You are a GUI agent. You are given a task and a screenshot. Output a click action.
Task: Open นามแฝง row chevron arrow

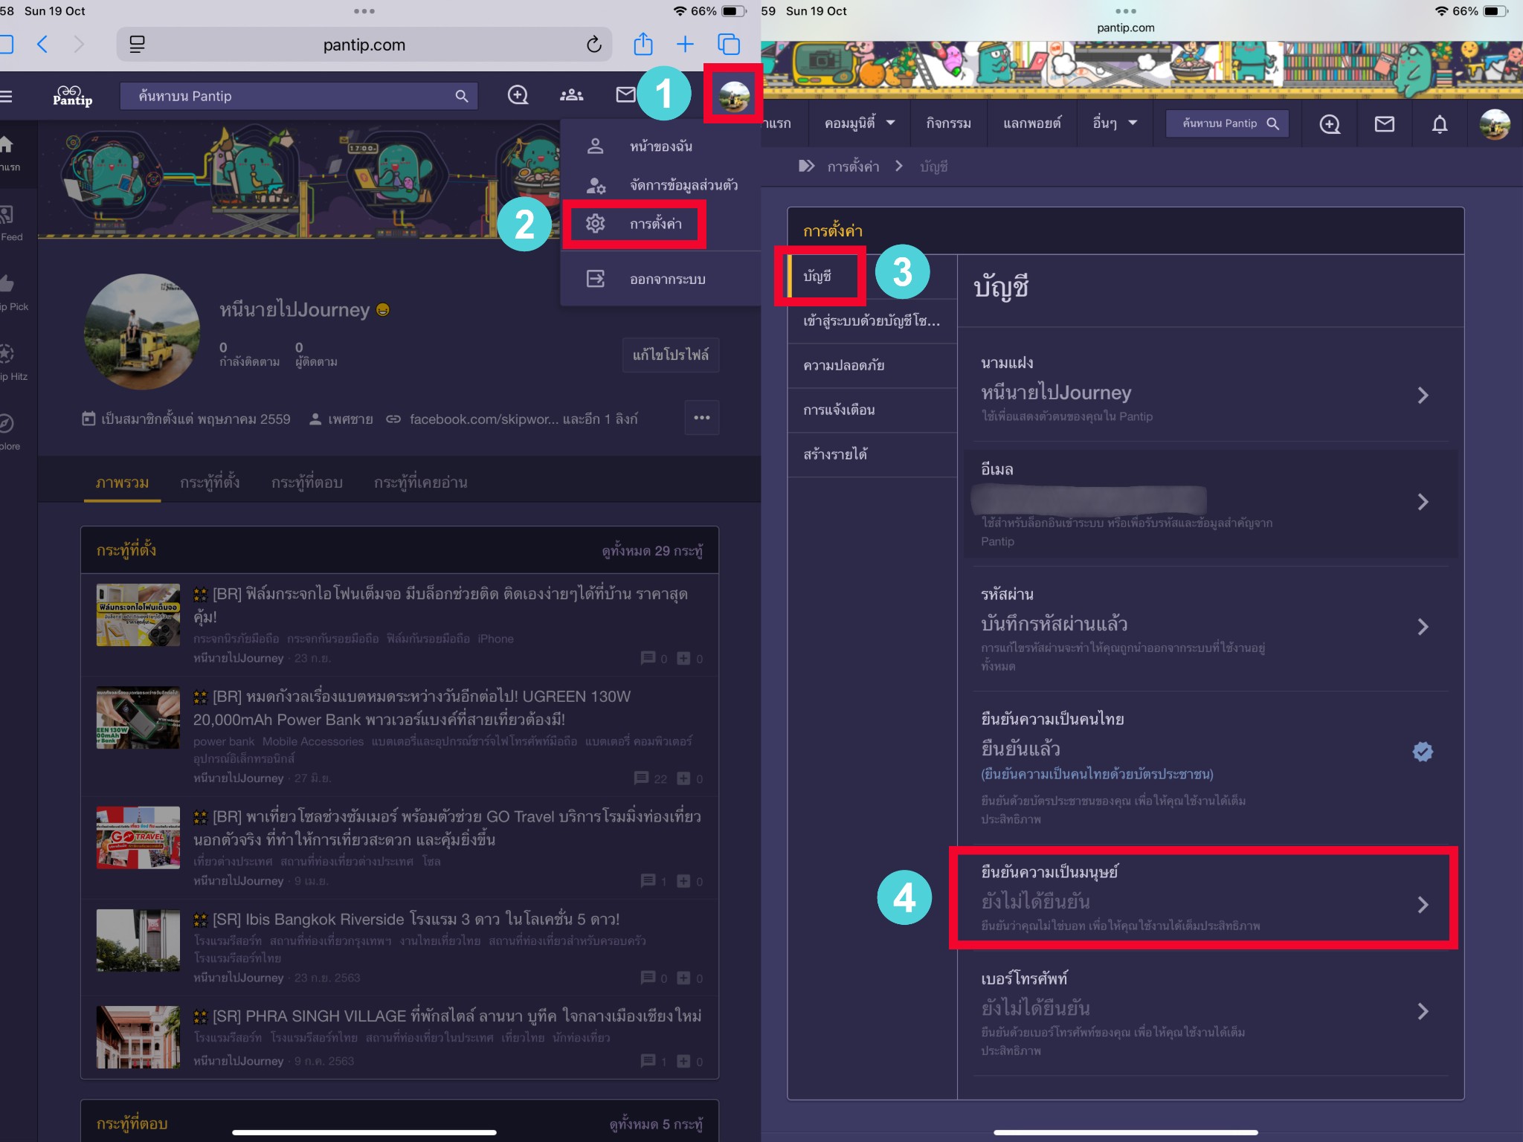point(1422,396)
